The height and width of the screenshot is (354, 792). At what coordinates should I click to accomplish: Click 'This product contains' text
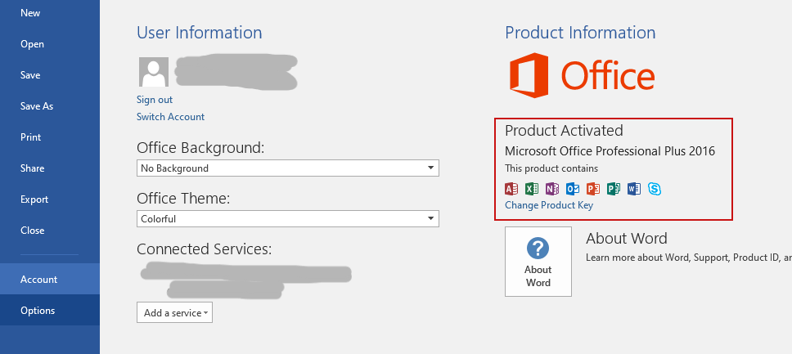551,168
